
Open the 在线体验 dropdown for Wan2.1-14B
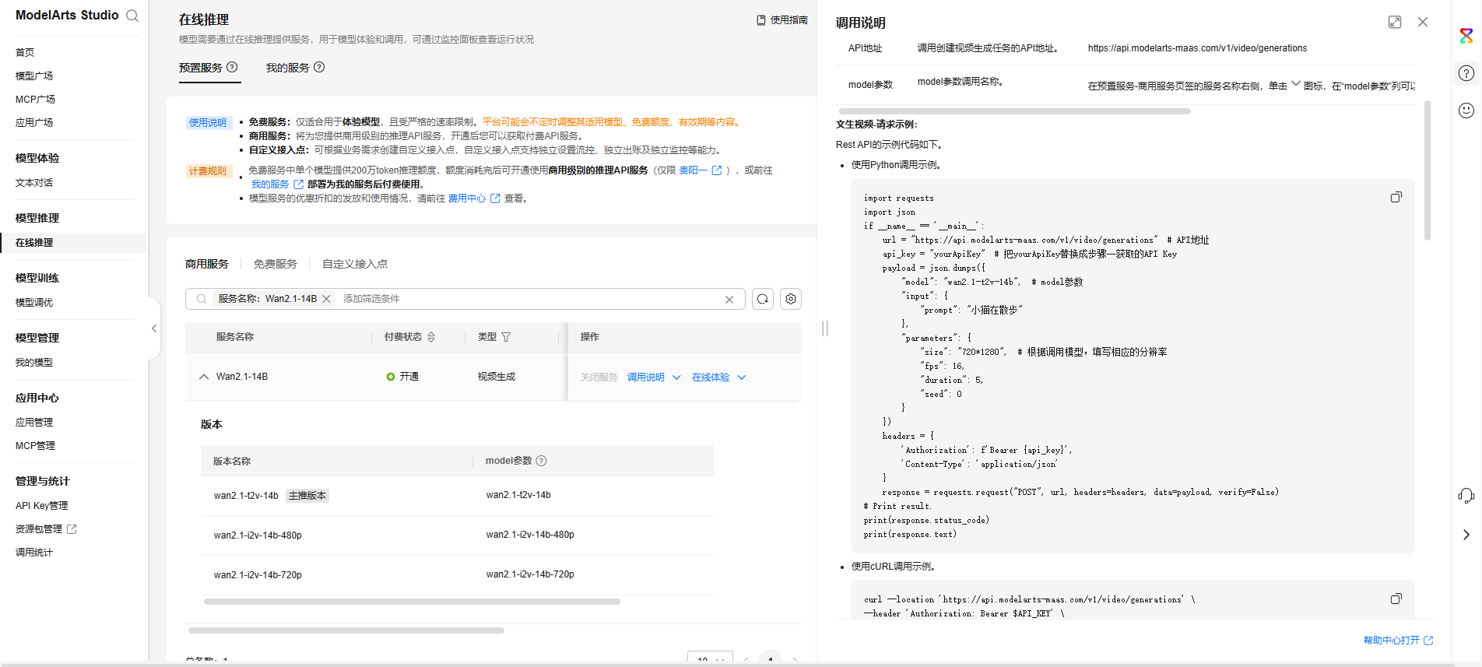point(719,377)
